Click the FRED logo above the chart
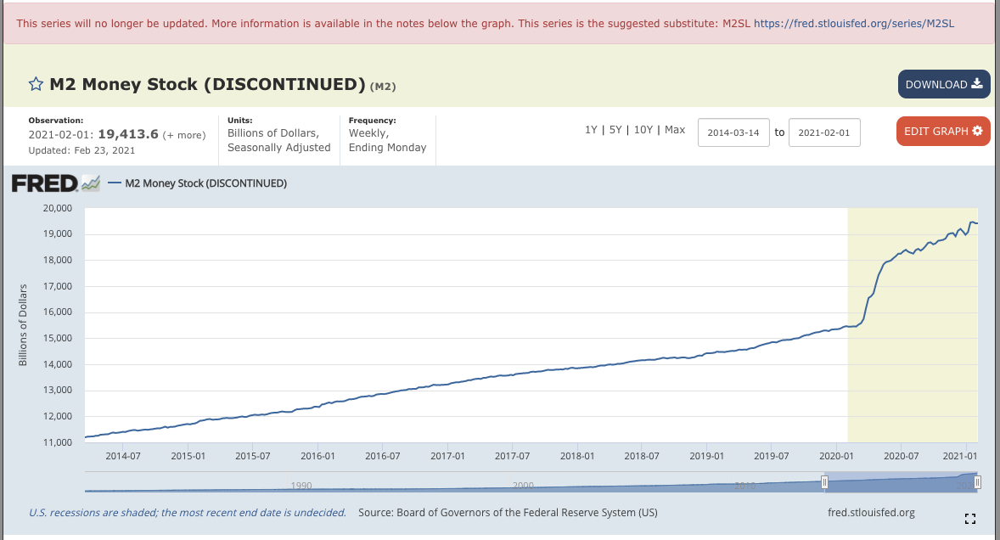 [x=45, y=183]
